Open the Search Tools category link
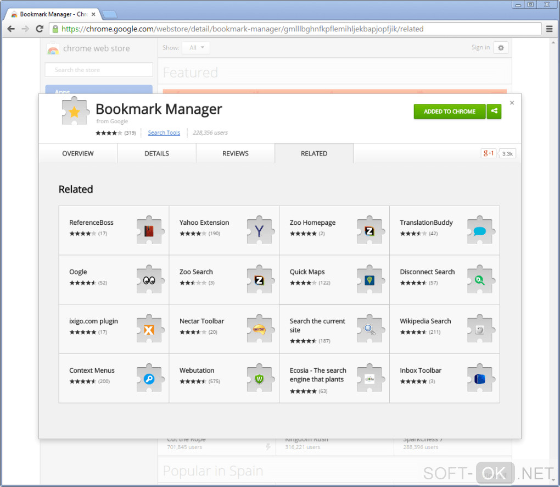This screenshot has width=560, height=487. tap(164, 132)
